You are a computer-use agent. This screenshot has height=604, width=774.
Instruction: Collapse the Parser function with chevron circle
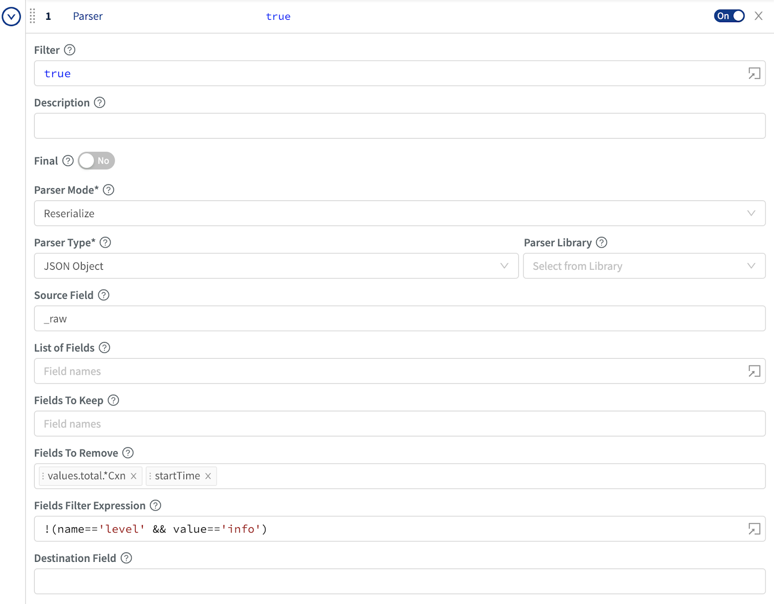[11, 16]
